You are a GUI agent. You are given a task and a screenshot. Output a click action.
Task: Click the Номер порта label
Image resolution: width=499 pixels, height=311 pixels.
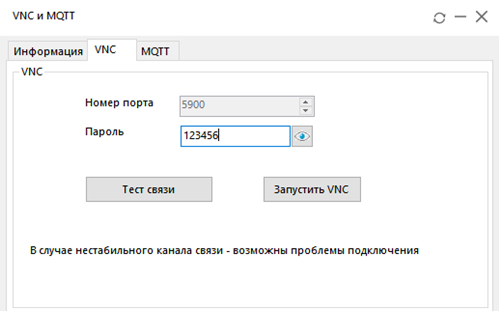119,103
